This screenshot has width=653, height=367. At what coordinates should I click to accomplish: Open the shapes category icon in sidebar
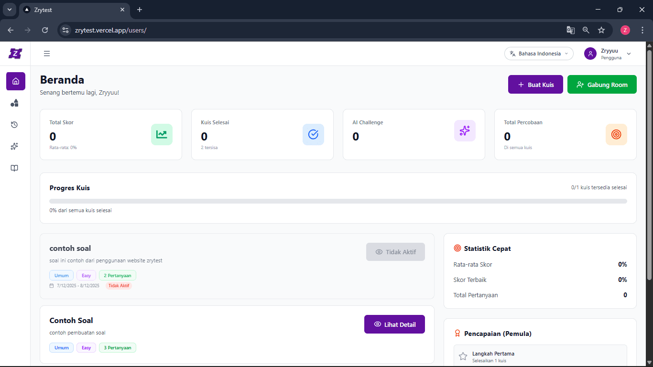tap(15, 103)
